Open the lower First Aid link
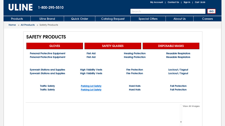 [91, 57]
